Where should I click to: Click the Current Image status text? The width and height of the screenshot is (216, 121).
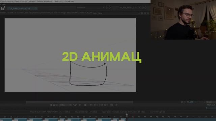tap(158, 112)
